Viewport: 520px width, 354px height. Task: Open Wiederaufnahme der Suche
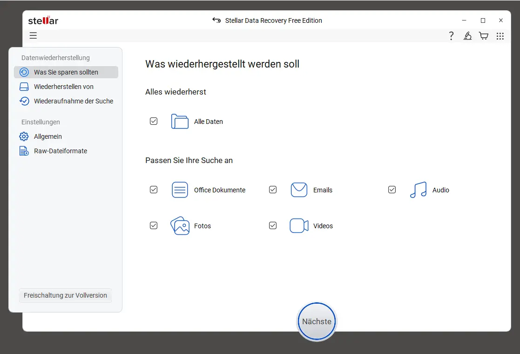73,101
